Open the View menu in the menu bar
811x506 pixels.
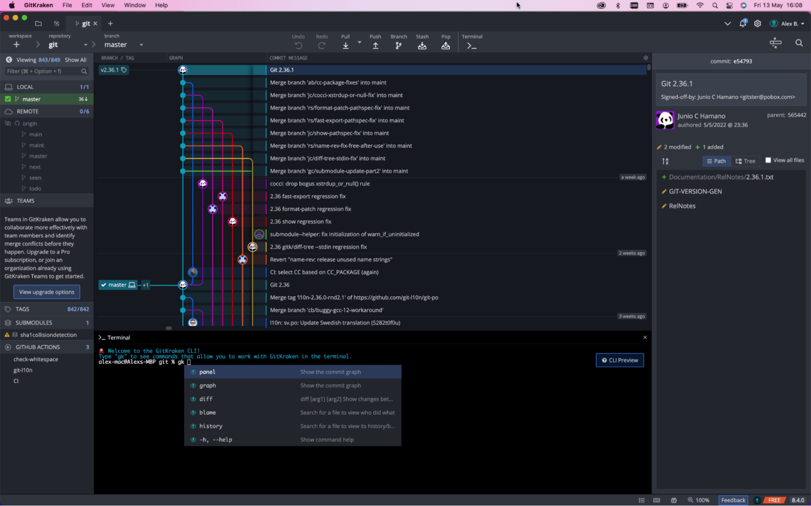click(108, 5)
